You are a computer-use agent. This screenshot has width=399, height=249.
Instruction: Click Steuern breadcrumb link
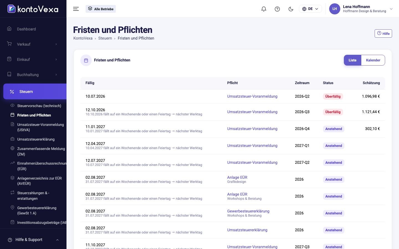[x=105, y=38]
